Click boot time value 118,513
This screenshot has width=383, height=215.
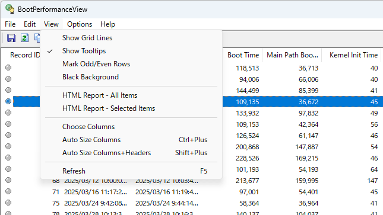pos(247,68)
